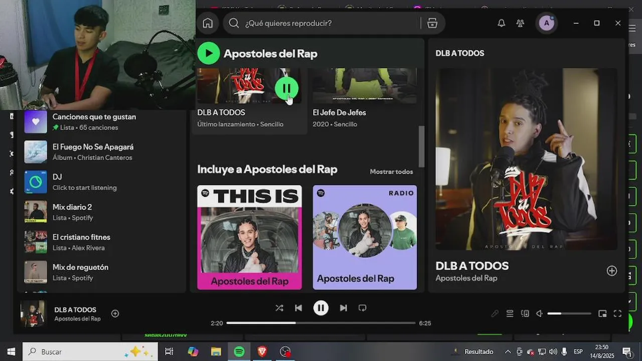Click the now playing thumbnail in player bar
The width and height of the screenshot is (642, 361).
click(33, 313)
